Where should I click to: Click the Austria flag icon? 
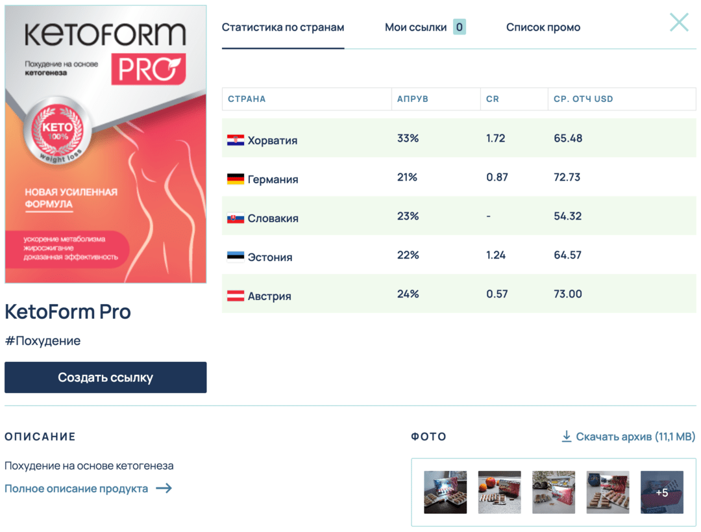tap(235, 296)
